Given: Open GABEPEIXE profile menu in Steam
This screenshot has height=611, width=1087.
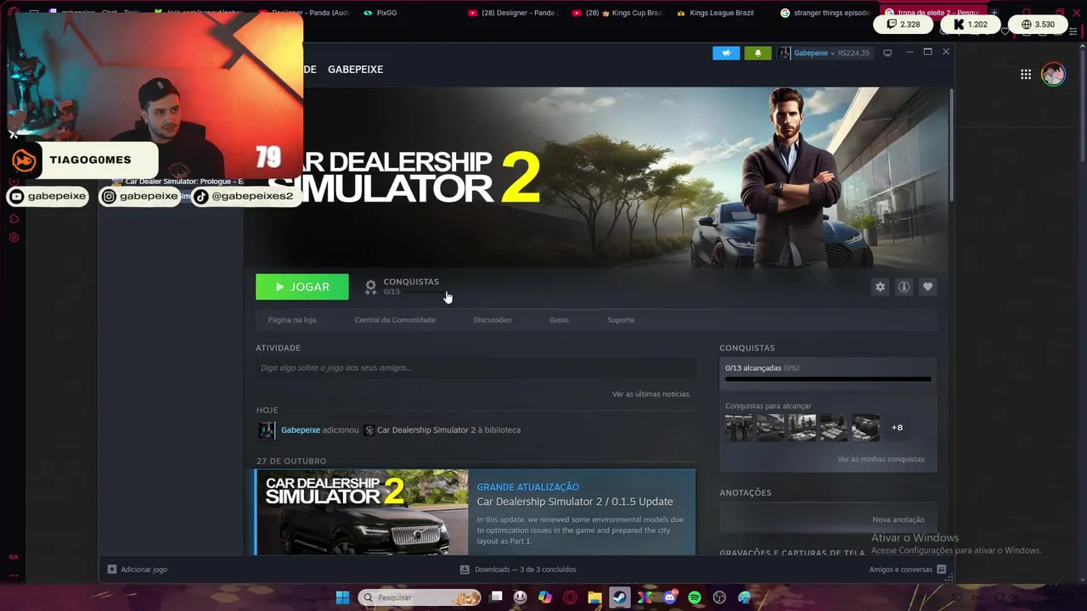Looking at the screenshot, I should pos(355,70).
